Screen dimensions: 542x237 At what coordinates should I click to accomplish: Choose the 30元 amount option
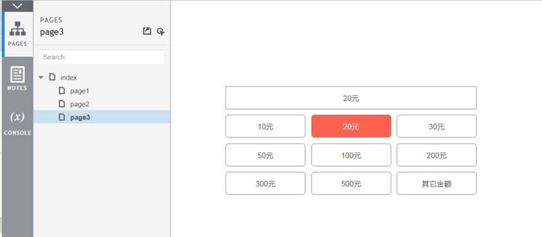click(x=436, y=127)
